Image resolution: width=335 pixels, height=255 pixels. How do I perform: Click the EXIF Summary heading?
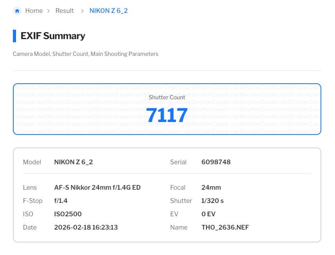point(53,36)
